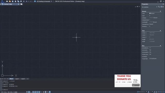Click the first layout arrow left of the Model tab

coord(3,79)
